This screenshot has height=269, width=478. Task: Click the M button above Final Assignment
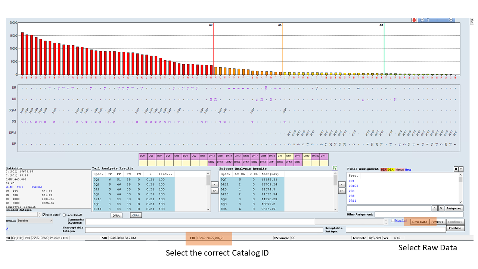point(456,169)
